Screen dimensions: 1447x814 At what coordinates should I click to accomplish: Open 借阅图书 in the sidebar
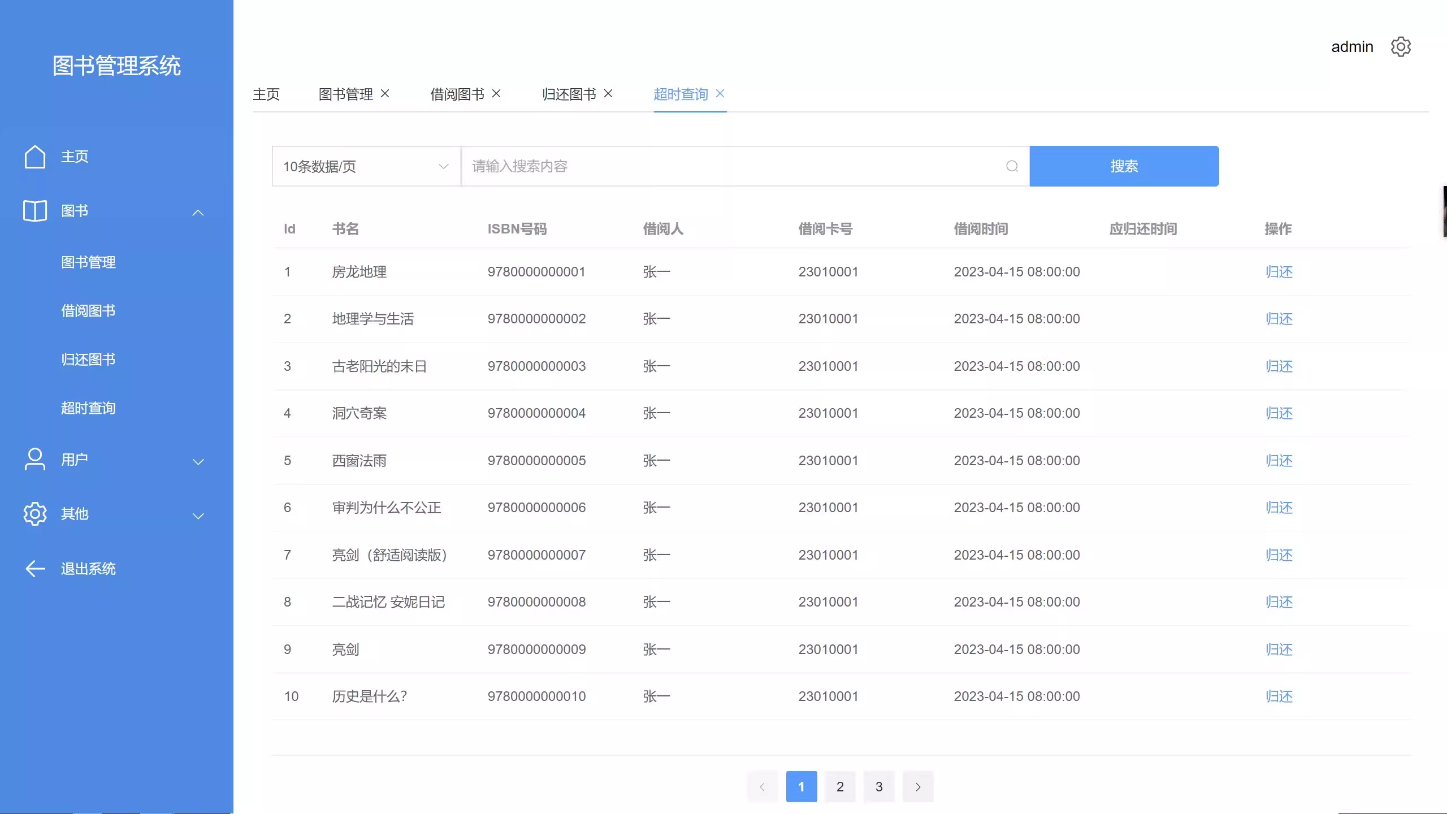pyautogui.click(x=88, y=311)
